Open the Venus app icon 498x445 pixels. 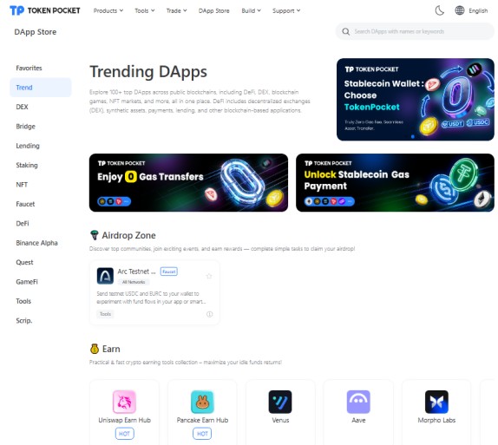coord(280,402)
